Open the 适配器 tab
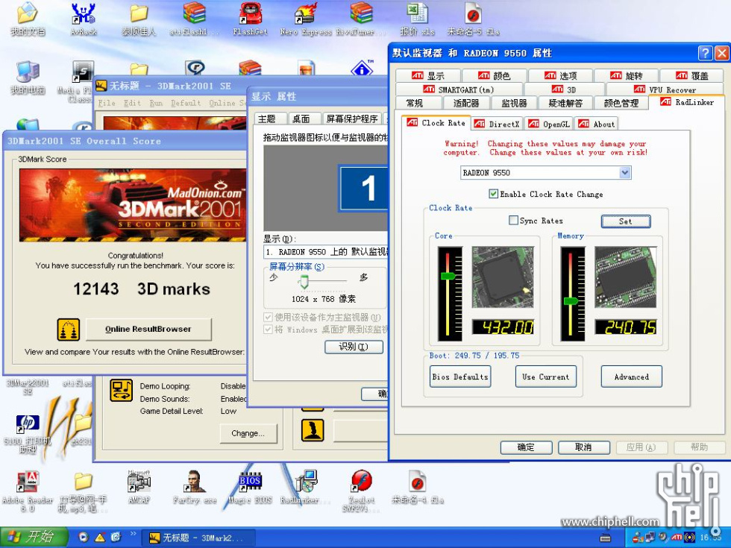 click(x=466, y=103)
